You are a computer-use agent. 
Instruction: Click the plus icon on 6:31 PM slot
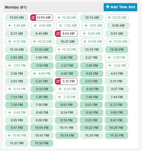click(60, 89)
